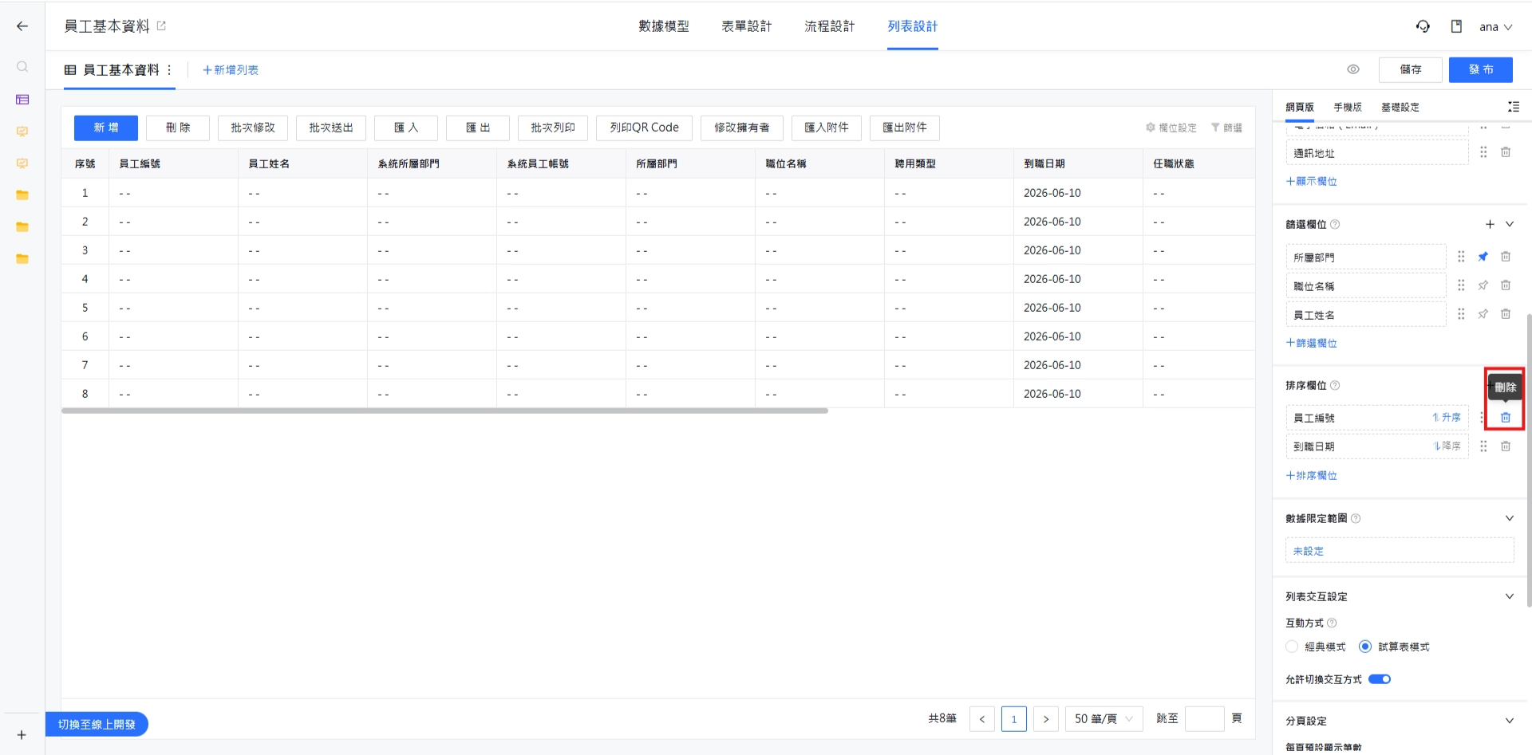Click the plus icon at sidebar bottom
Viewport: 1532px width, 755px height.
pyautogui.click(x=22, y=734)
